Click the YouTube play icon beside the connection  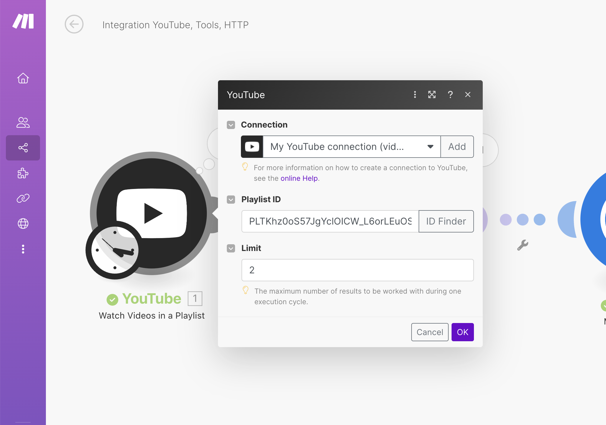pyautogui.click(x=252, y=147)
